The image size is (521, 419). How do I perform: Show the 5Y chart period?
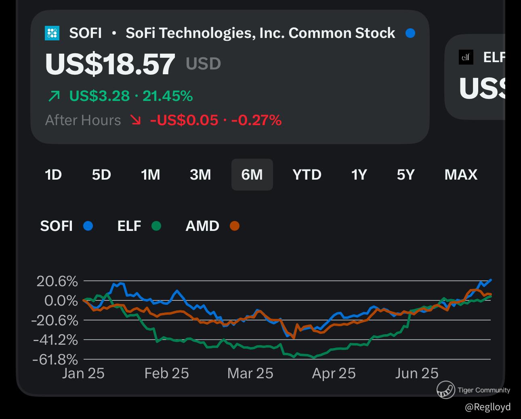pos(406,175)
